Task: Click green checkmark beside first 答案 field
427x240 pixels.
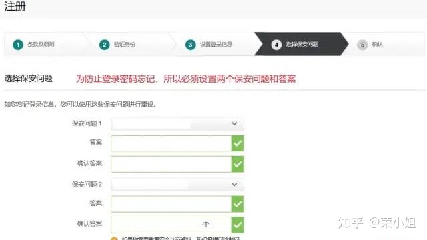Action: pos(238,143)
